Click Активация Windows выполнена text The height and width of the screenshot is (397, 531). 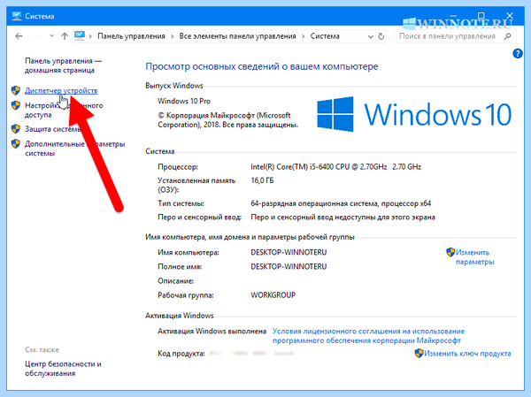(x=212, y=332)
